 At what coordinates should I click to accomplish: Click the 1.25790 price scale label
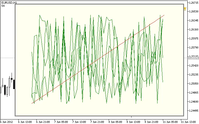[x=194, y=48]
